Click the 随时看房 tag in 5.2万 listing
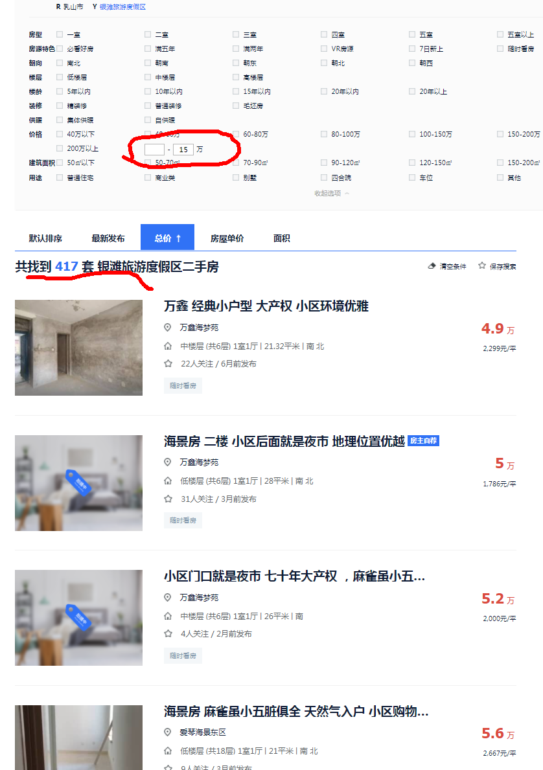543x770 pixels. (x=183, y=655)
